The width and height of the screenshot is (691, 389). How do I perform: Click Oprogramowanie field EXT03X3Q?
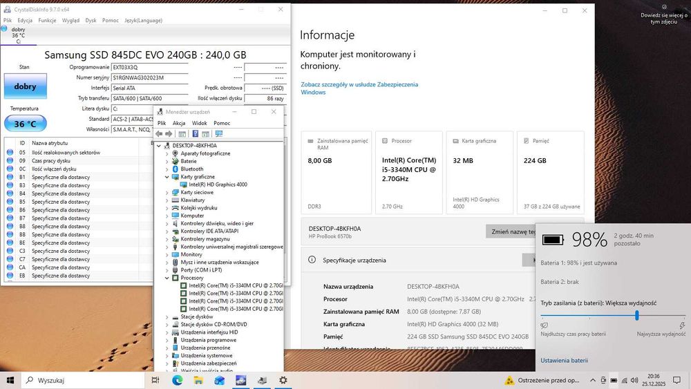(x=149, y=68)
